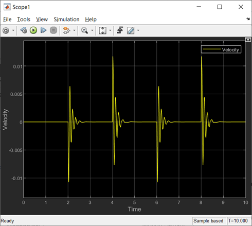Open the Tools menu

24,20
